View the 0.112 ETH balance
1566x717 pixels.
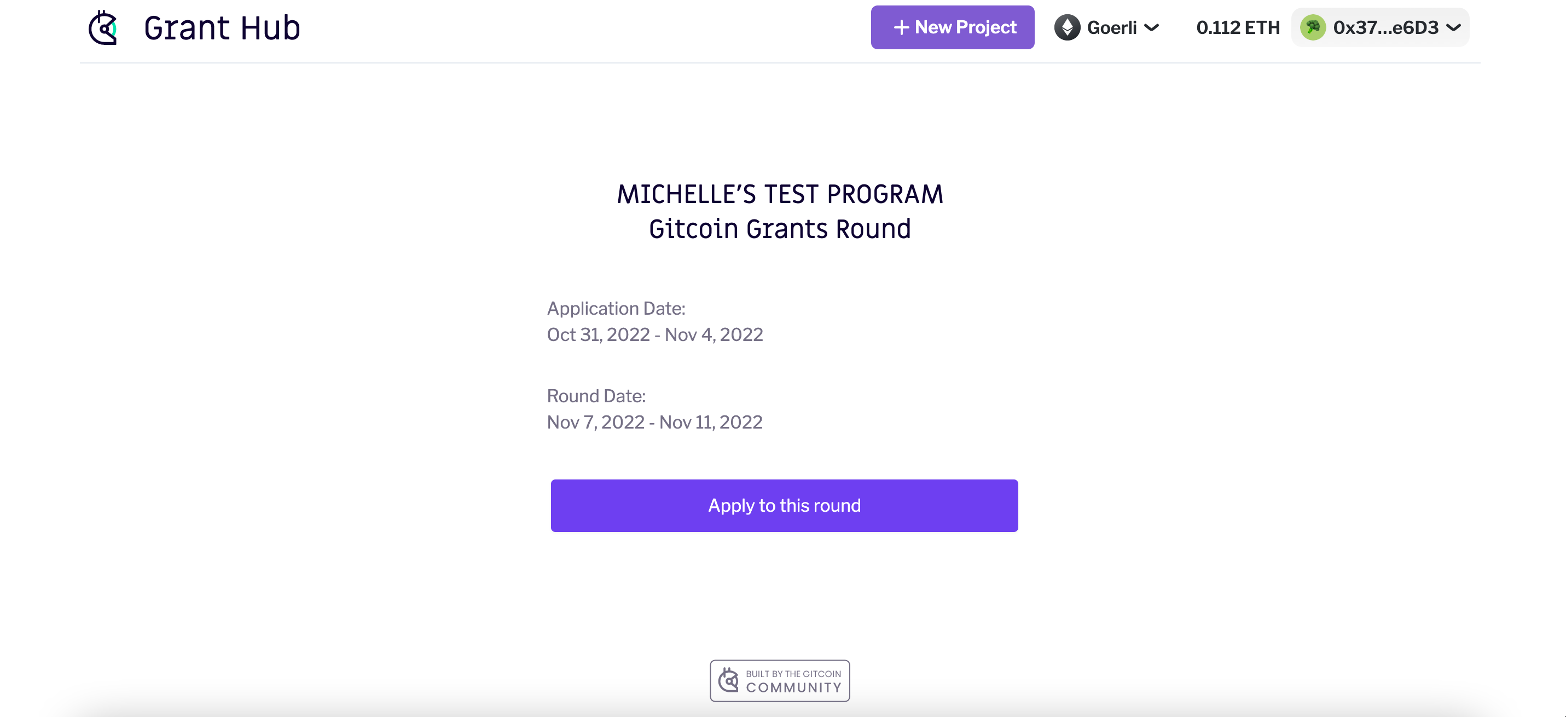point(1238,27)
